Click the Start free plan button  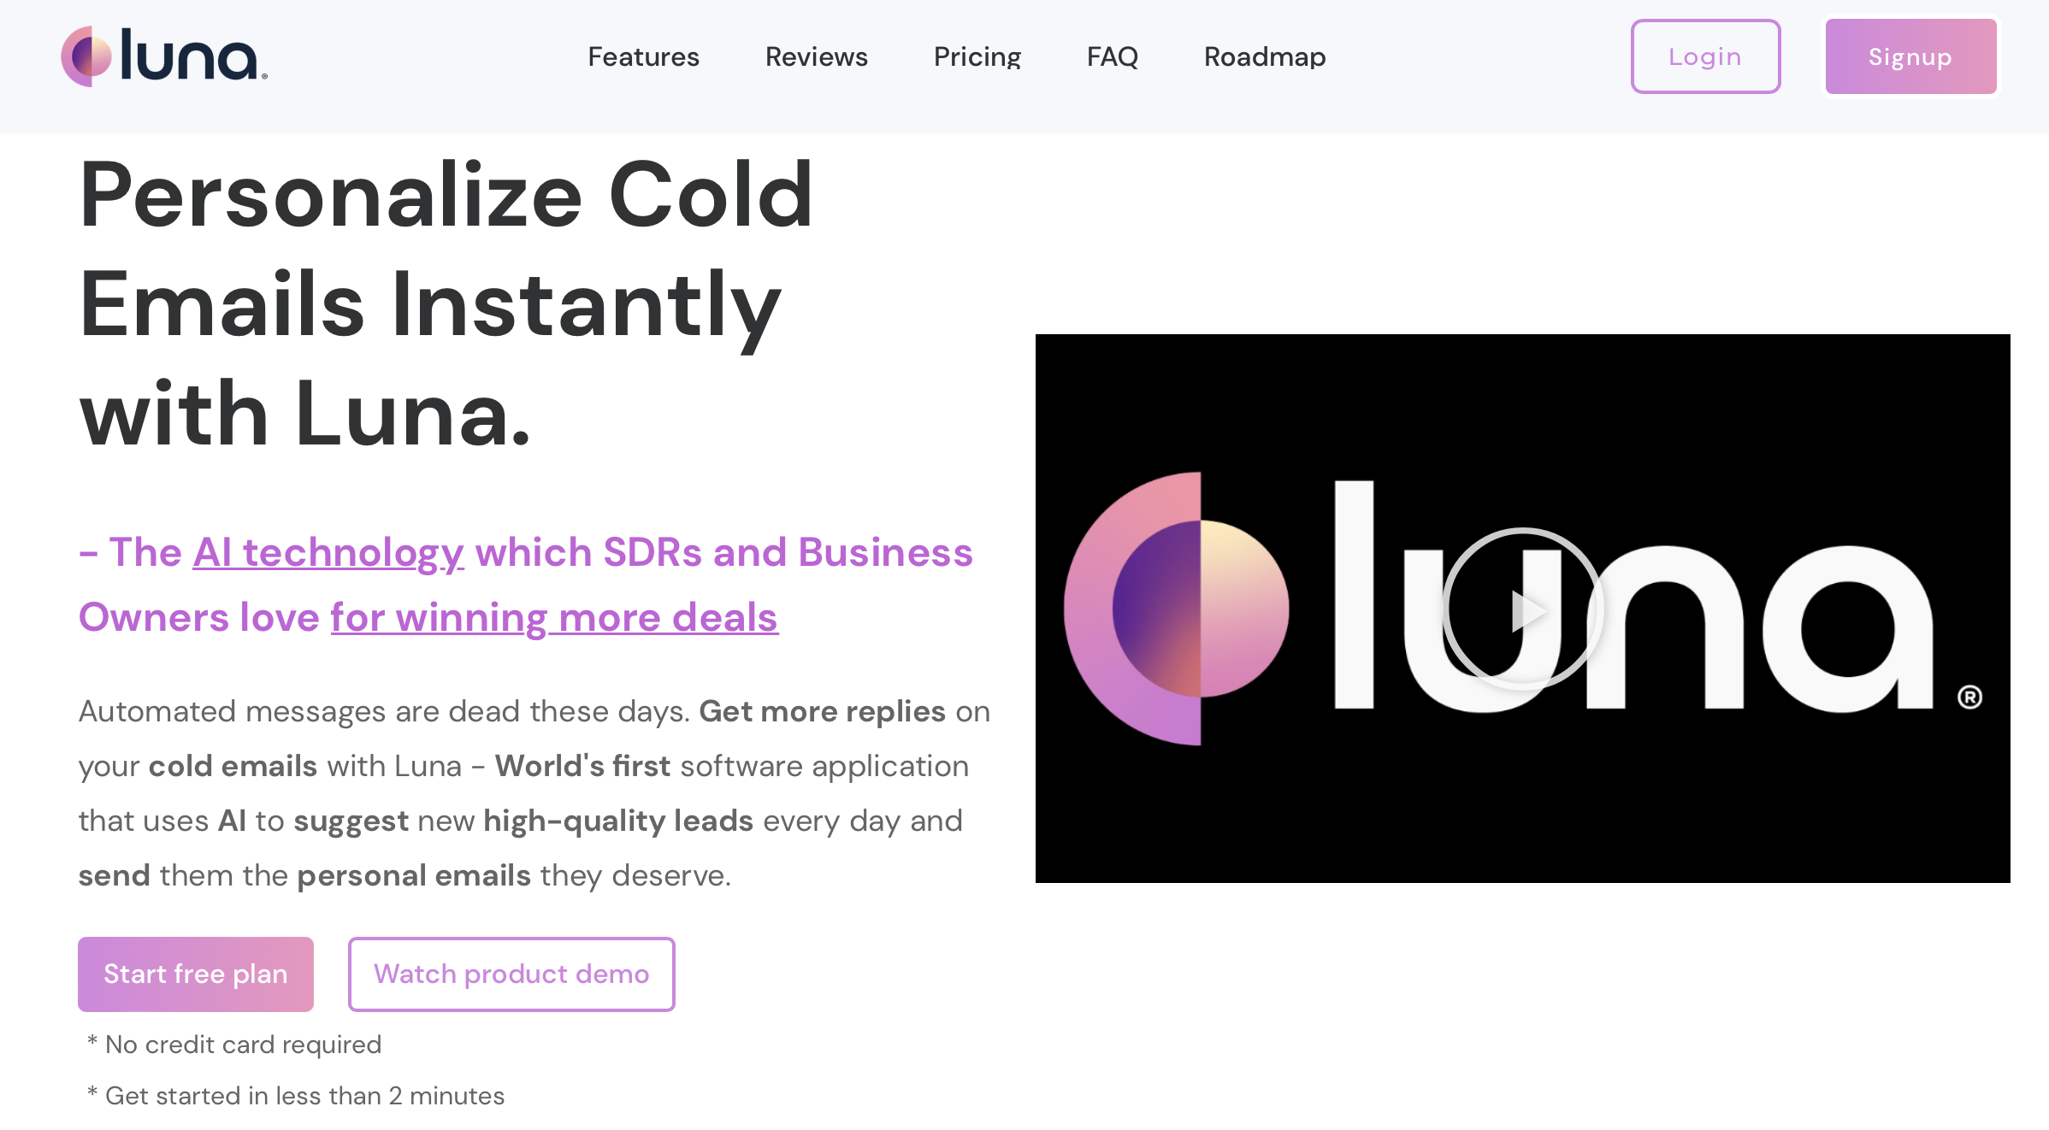[x=198, y=974]
